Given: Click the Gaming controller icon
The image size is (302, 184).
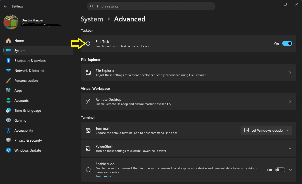Looking at the screenshot, I should point(8,120).
